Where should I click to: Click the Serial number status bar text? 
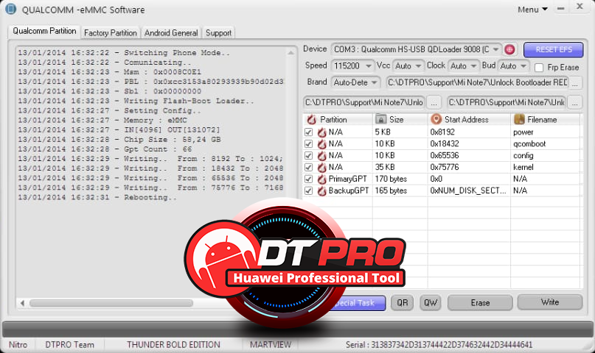click(x=439, y=345)
